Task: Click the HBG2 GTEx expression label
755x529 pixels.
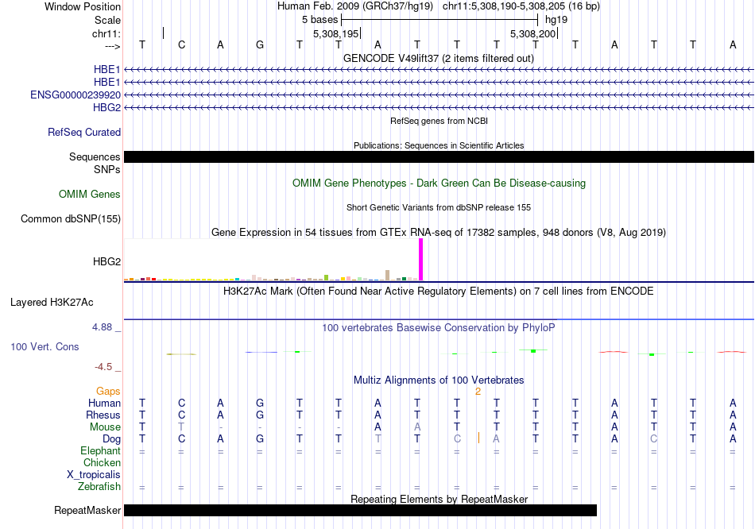Action: [x=106, y=261]
